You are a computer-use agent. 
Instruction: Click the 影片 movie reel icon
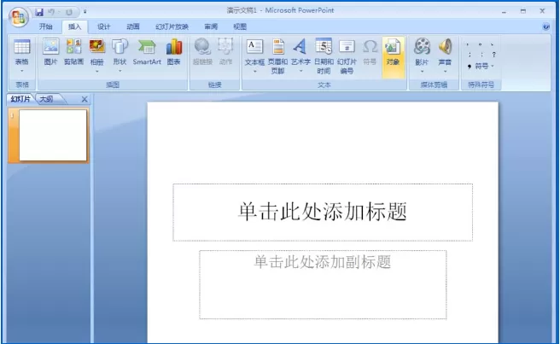[422, 47]
